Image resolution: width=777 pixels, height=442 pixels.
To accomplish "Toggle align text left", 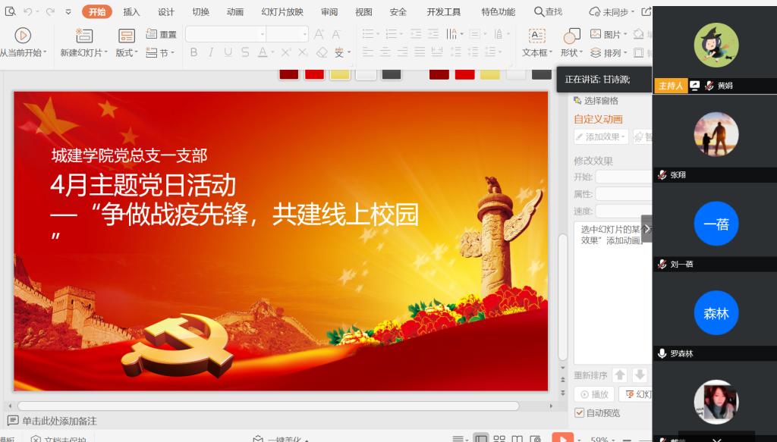I will point(368,52).
